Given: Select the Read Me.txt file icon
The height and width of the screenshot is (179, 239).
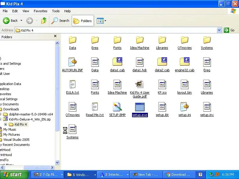Looking at the screenshot, I should pyautogui.click(x=95, y=107).
